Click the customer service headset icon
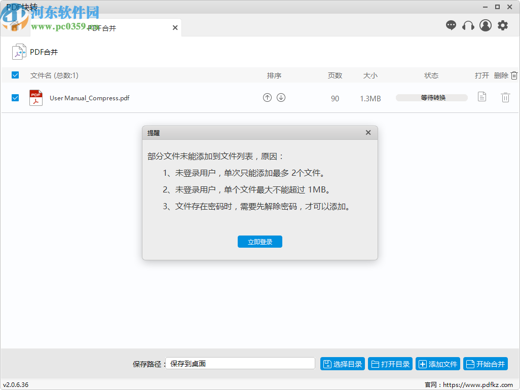This screenshot has width=520, height=390. coord(468,25)
